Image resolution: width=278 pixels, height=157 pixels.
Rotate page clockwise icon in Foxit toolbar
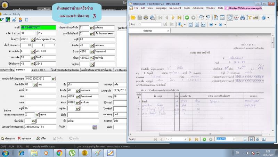201,18
